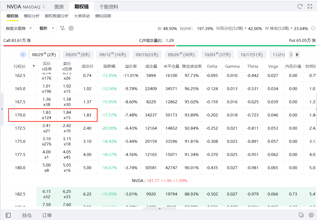Open the option chain filter icon
Image resolution: width=317 pixels, height=220 pixels.
[62, 28]
